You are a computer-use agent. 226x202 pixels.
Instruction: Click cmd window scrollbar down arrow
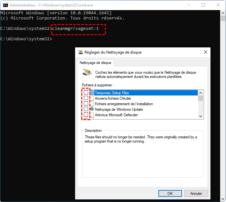[223, 199]
